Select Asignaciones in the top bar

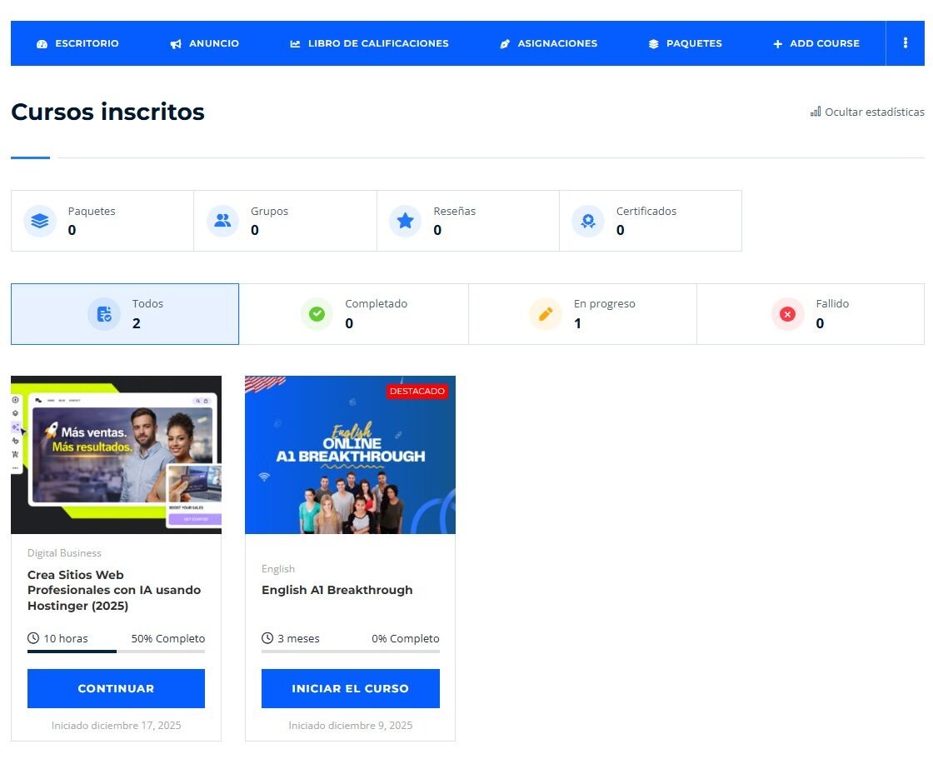click(x=548, y=43)
